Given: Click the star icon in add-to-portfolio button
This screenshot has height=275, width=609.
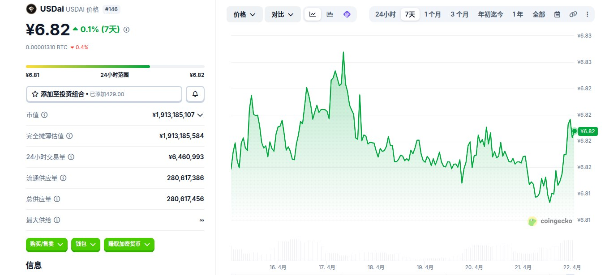Looking at the screenshot, I should click(x=35, y=94).
